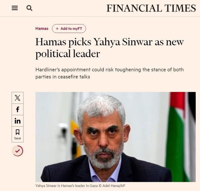Click "political leader" in the headline

68,54
